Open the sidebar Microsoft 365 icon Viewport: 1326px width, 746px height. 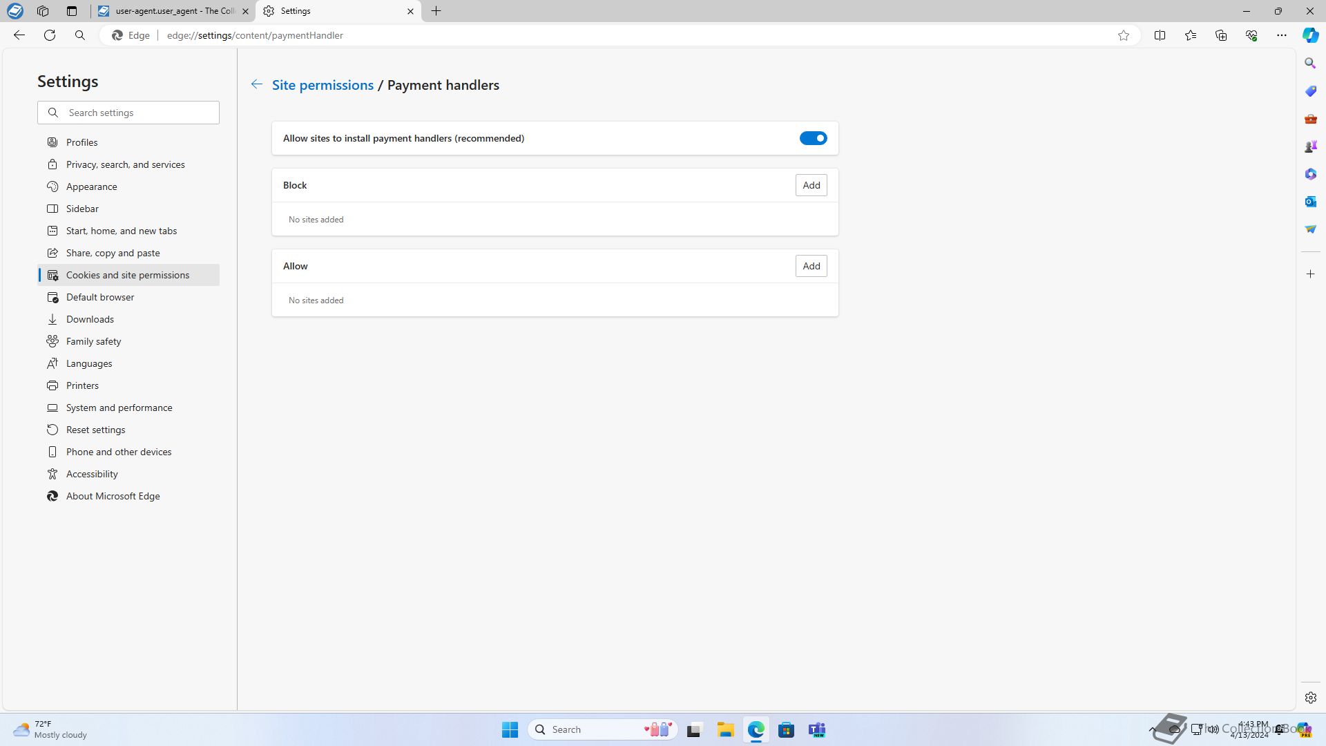click(1310, 174)
